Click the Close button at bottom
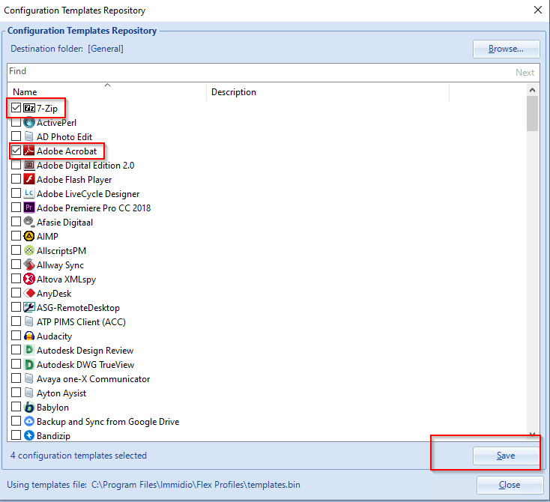 point(510,485)
